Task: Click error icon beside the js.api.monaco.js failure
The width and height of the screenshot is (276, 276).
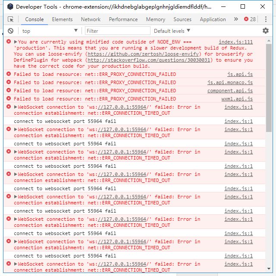Action: point(9,82)
